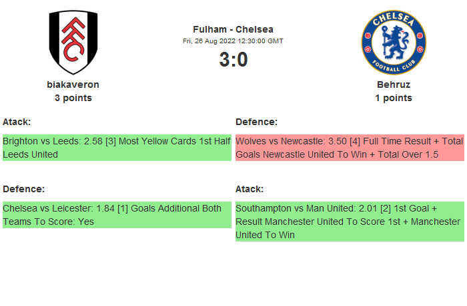Select the Chelsea vs Leicester green bet box
Viewport: 467px width, 306px height.
click(117, 215)
